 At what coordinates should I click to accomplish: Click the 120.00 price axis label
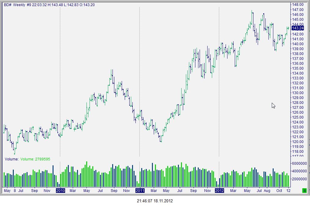(298, 142)
